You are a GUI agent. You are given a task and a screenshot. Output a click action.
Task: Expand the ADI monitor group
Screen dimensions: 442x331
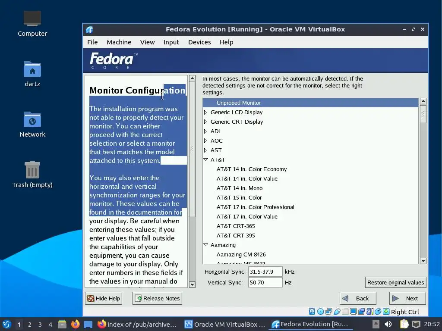205,131
